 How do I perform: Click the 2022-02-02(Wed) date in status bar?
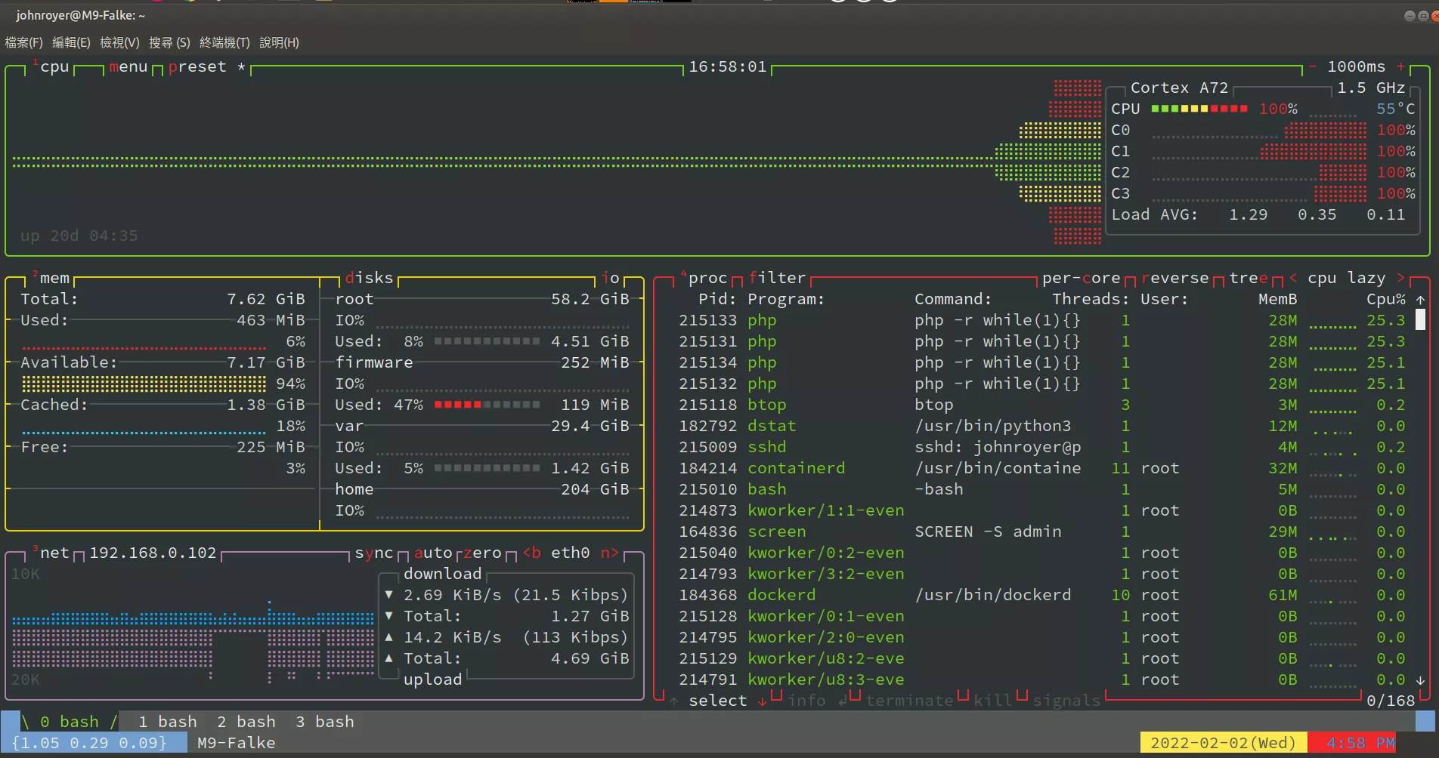coord(1223,743)
